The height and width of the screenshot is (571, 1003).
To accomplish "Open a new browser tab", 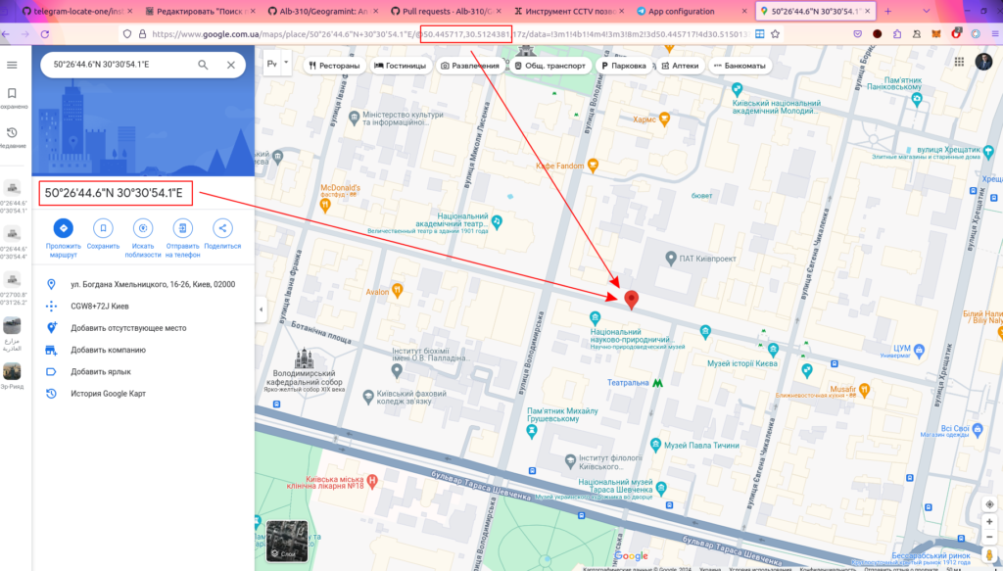I will point(887,11).
